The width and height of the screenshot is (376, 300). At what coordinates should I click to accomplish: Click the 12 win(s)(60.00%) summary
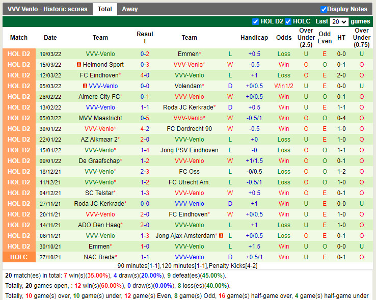tap(98, 286)
